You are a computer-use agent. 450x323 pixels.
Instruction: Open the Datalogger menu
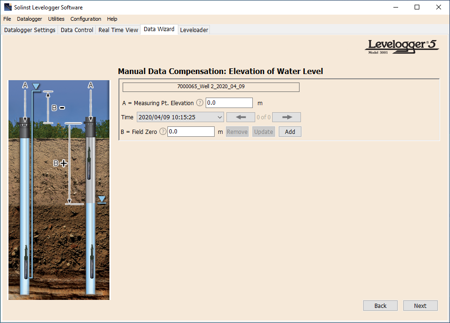tap(29, 19)
